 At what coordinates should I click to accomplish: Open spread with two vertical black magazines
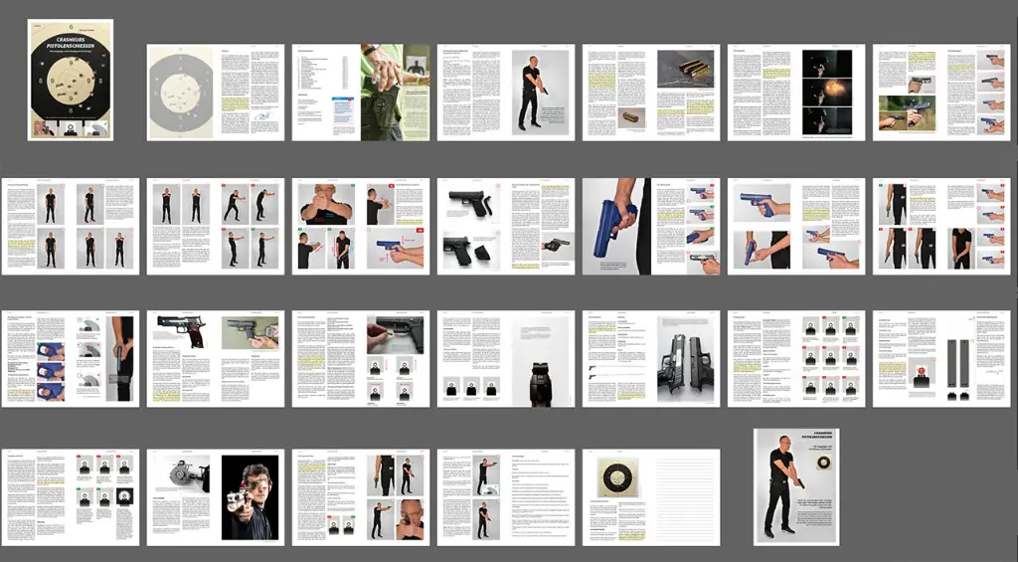point(941,359)
